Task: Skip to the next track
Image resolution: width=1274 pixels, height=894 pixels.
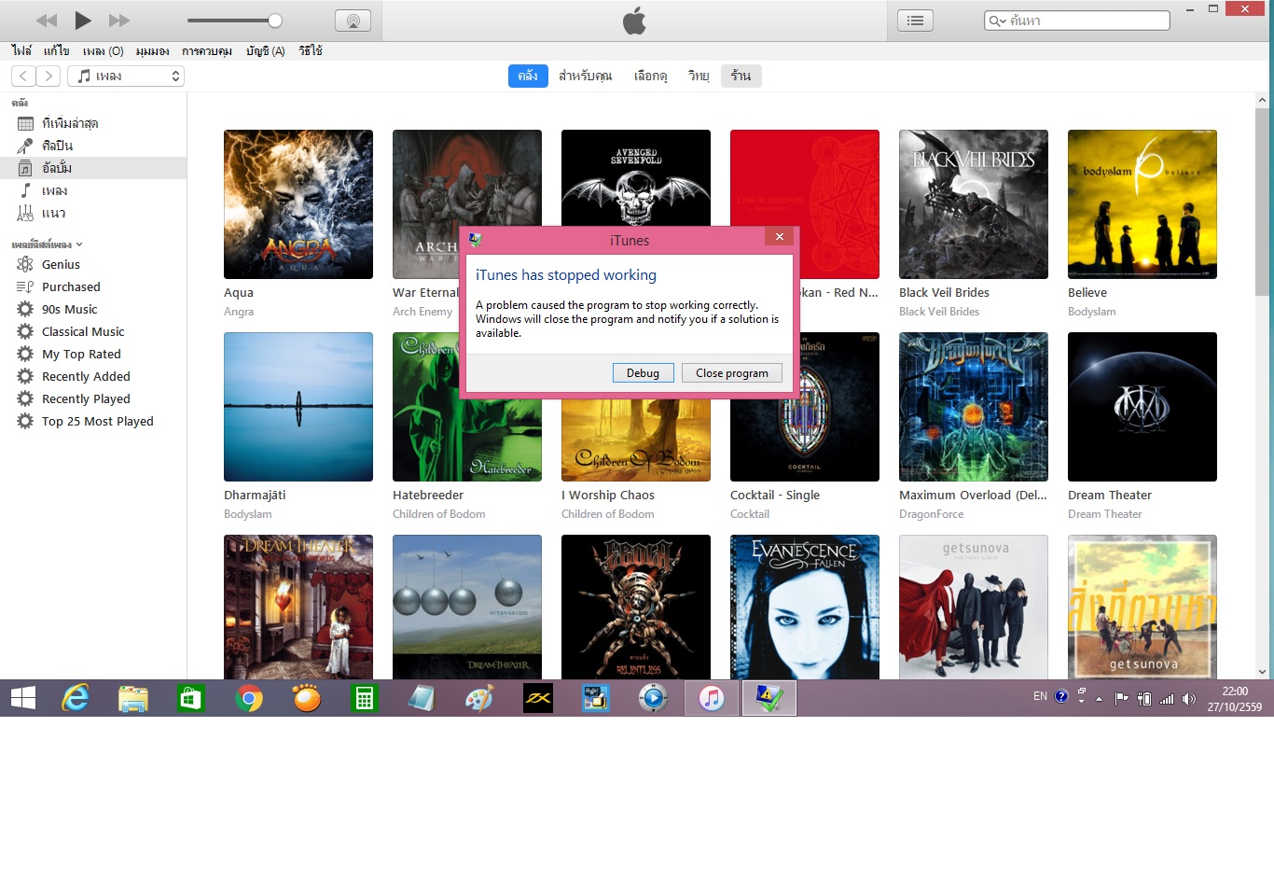Action: point(119,20)
